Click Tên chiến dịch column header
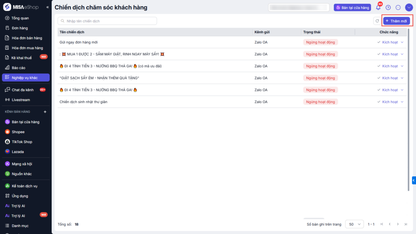416x234 pixels. [x=72, y=32]
